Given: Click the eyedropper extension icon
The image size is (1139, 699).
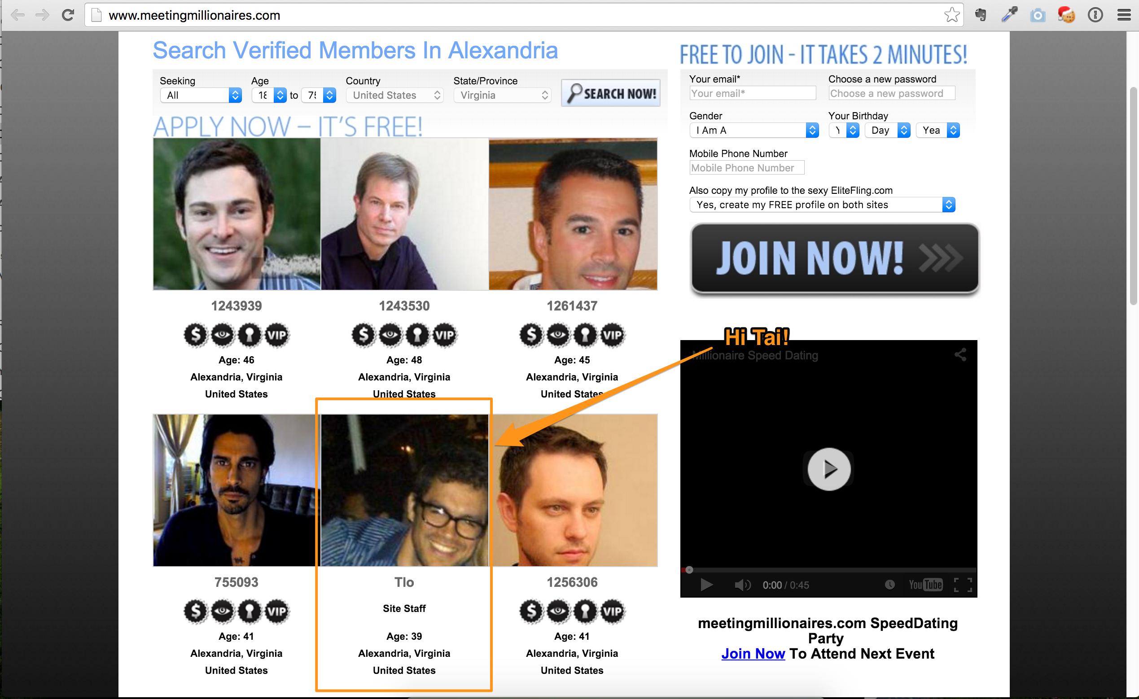Looking at the screenshot, I should pyautogui.click(x=1009, y=15).
